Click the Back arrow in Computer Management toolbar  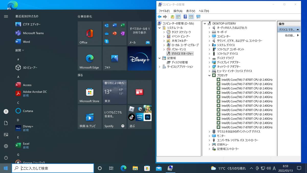coord(159,17)
